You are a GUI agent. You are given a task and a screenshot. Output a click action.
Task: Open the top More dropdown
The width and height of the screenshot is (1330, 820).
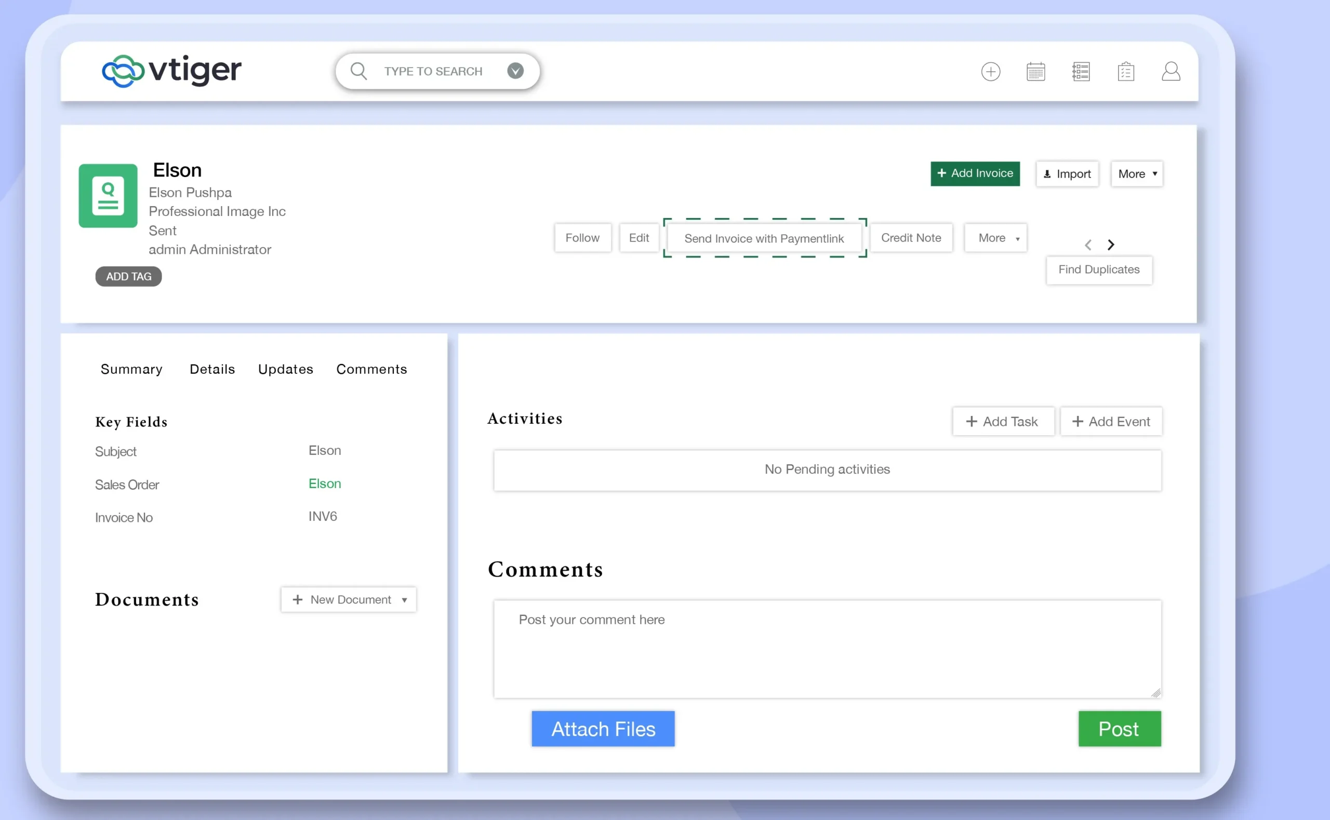coord(1136,174)
